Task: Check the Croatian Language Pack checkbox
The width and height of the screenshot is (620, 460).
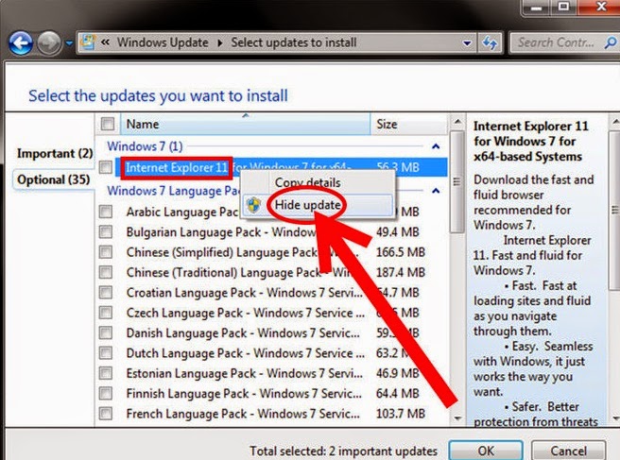Action: pyautogui.click(x=106, y=293)
